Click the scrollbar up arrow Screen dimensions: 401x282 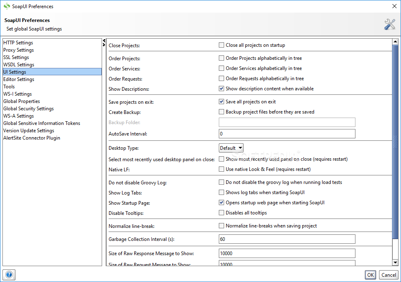point(395,42)
